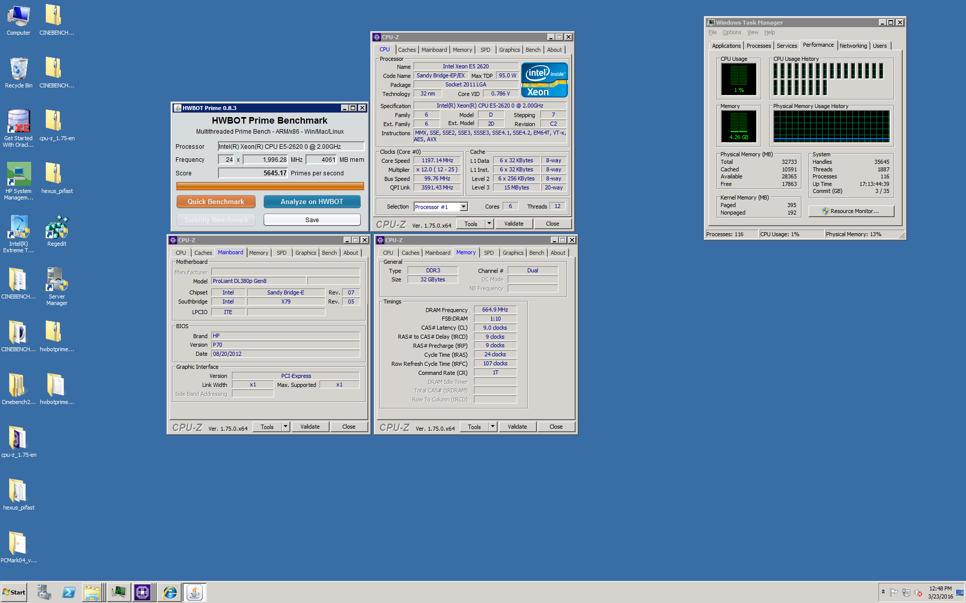Expand Tools dropdown arrow in top CPU-Z window
This screenshot has width=966, height=603.
click(x=490, y=224)
